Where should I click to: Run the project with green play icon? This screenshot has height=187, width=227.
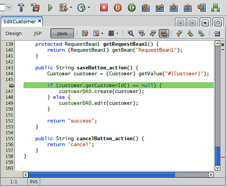[x=50, y=8]
